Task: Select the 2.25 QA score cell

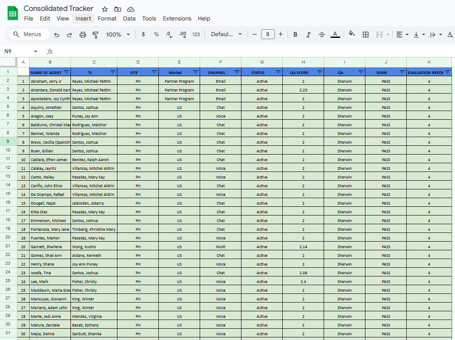Action: tap(303, 90)
